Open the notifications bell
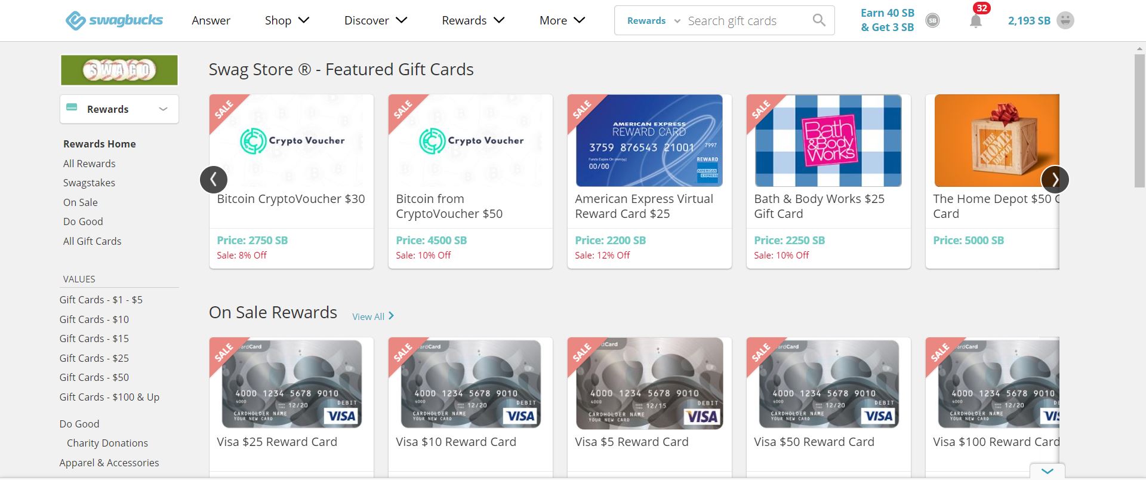 [976, 21]
